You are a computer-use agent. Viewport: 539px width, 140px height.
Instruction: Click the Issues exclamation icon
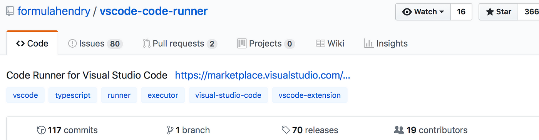coord(72,43)
